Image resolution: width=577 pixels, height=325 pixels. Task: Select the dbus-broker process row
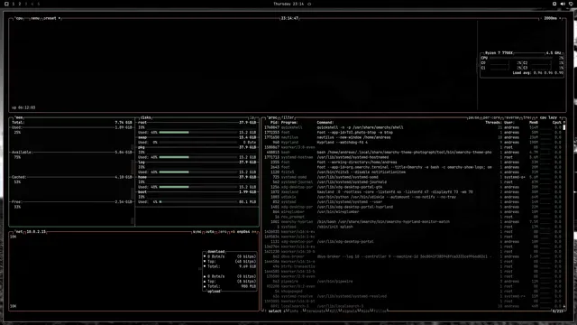coord(412,256)
